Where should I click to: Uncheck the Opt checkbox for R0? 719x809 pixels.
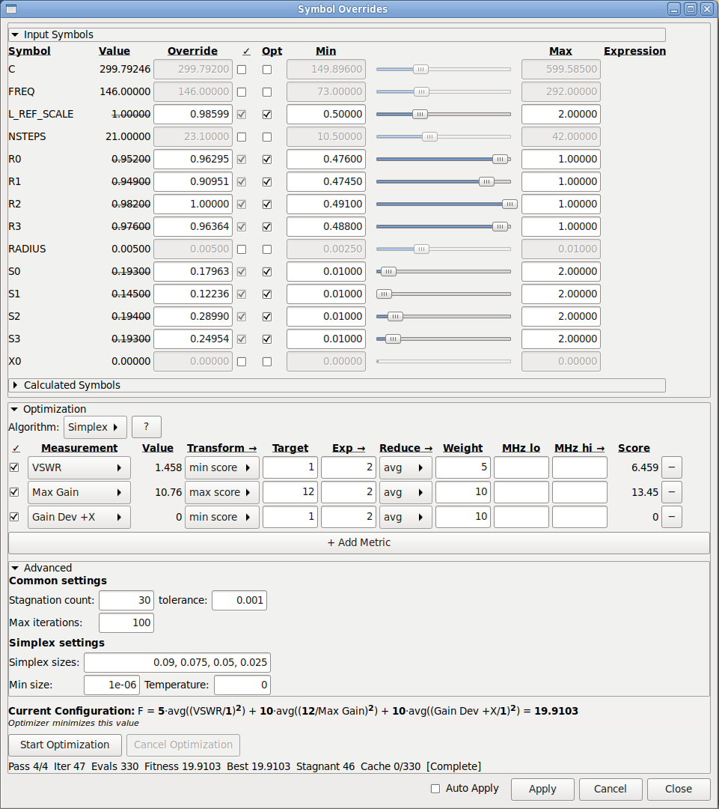point(266,159)
